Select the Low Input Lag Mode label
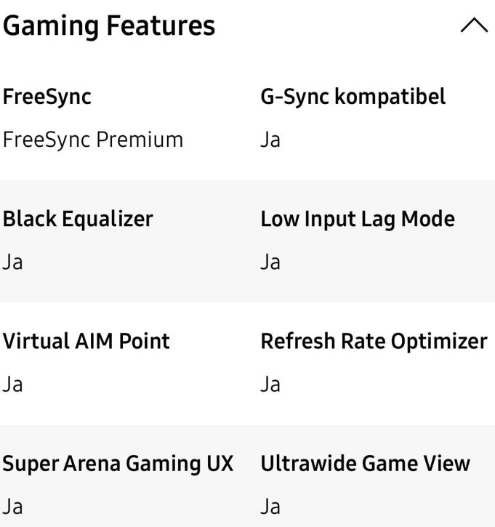 pos(358,219)
